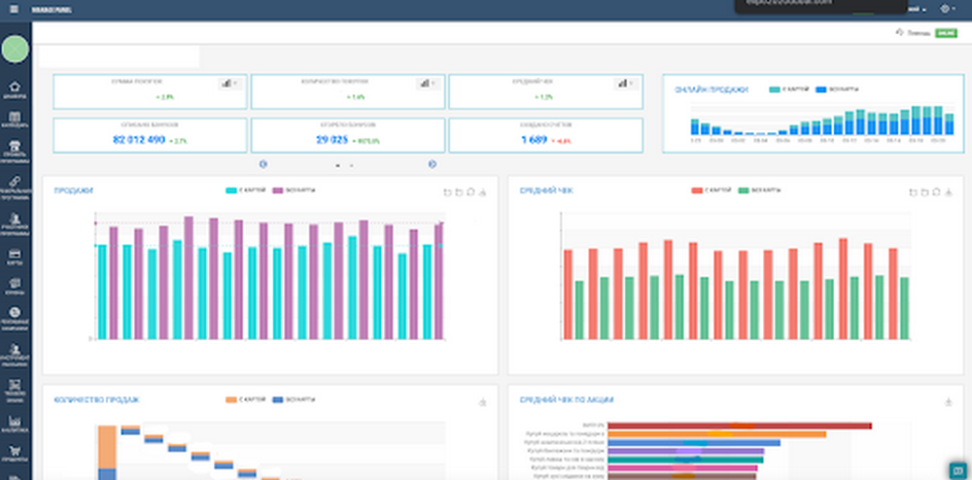Open chart dropdown on Количество покупок card
Screen dimensions: 972x480
click(428, 84)
